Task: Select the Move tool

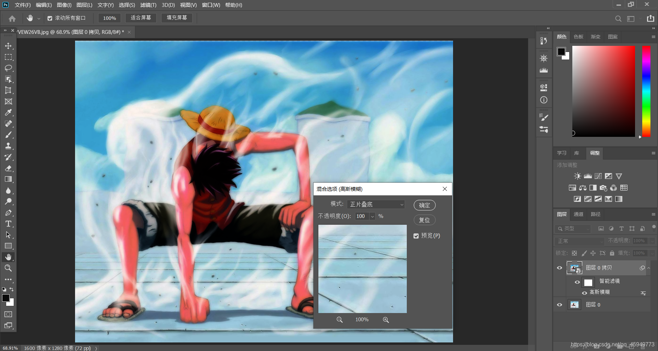Action: pos(8,46)
